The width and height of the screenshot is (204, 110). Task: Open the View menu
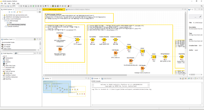tap(9, 4)
